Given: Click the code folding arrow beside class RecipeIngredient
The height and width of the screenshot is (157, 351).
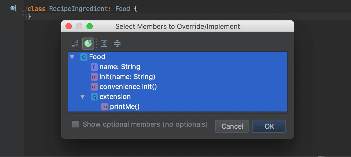Looking at the screenshot, I should click(24, 8).
